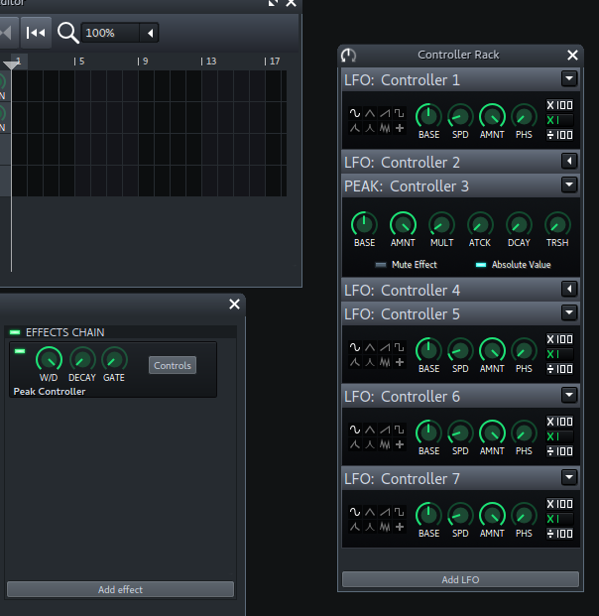Screen dimensions: 599x616
Task: Select triangle wave shape in LFO Controller 5
Action: (x=370, y=347)
